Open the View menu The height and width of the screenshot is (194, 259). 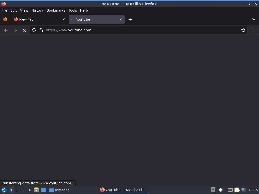point(24,10)
